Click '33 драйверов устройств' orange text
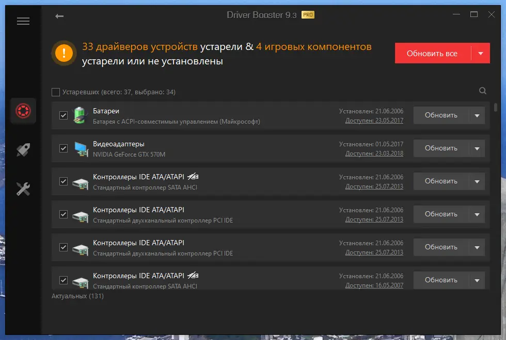Screen dimensions: 506x340 (x=140, y=47)
